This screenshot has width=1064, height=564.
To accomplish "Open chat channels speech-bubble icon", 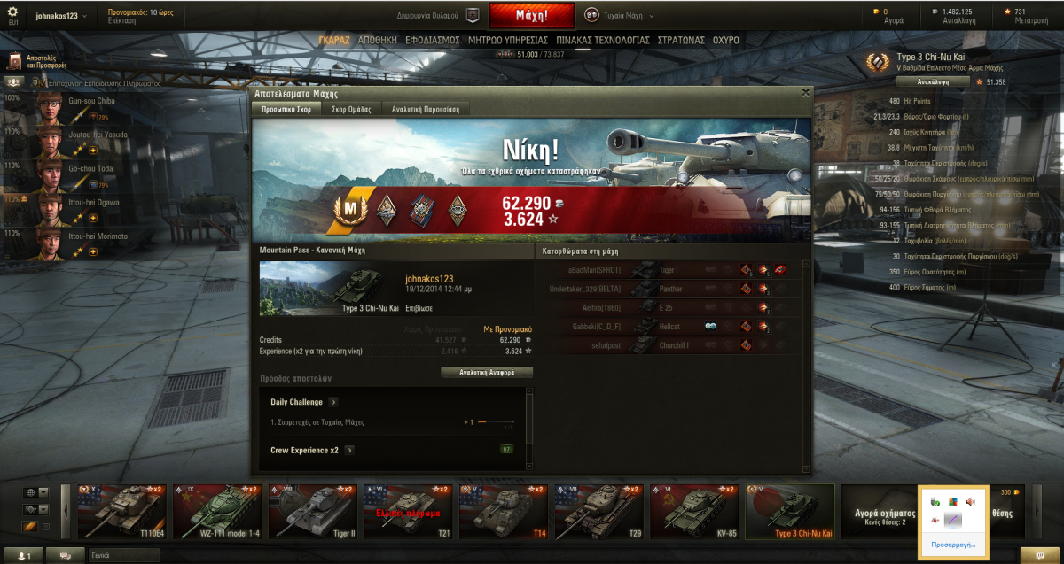I will point(65,555).
